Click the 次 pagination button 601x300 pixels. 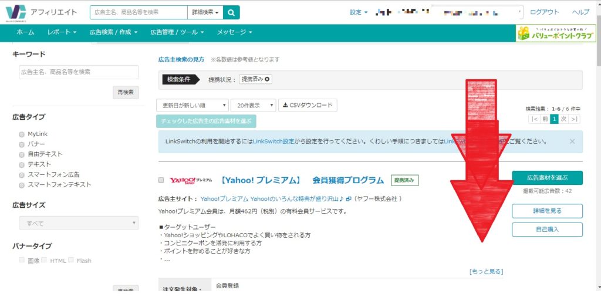click(563, 119)
